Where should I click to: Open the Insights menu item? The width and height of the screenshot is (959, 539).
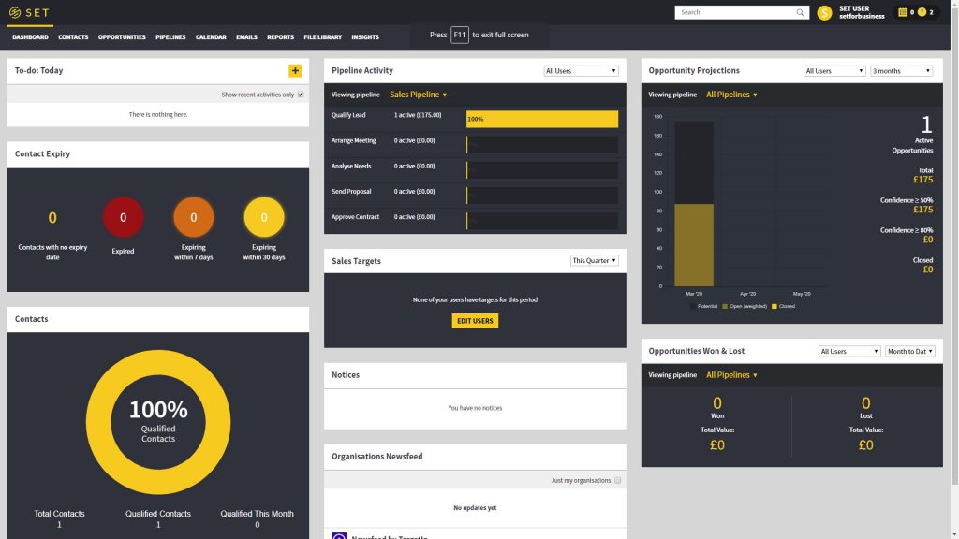365,37
